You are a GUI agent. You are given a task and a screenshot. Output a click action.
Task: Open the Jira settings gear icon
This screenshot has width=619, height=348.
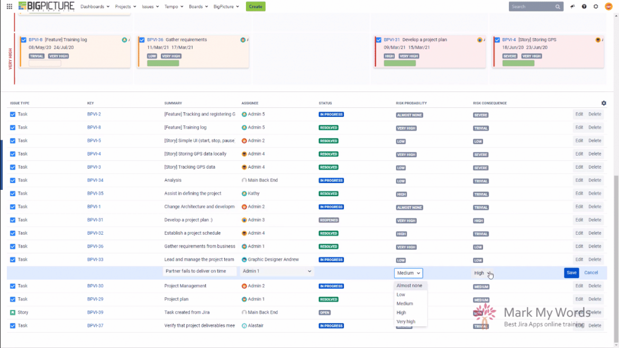click(596, 7)
